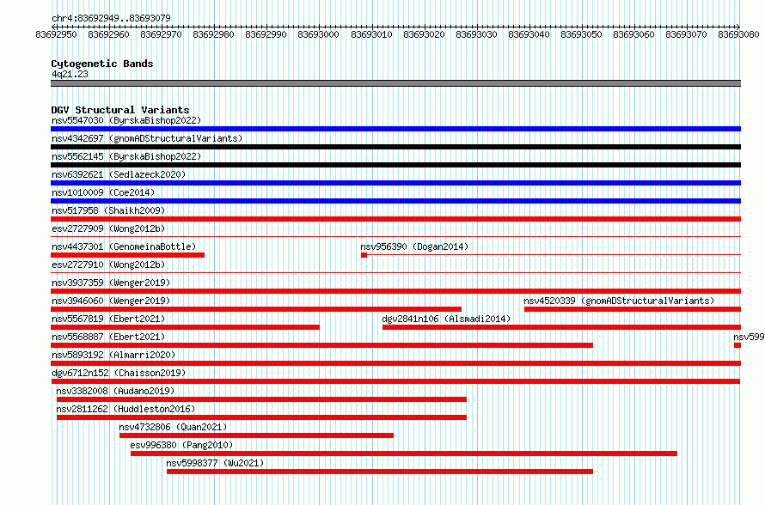Click the red bar under nsv5998377
Viewport: 765px width, 505px height.
tap(380, 472)
